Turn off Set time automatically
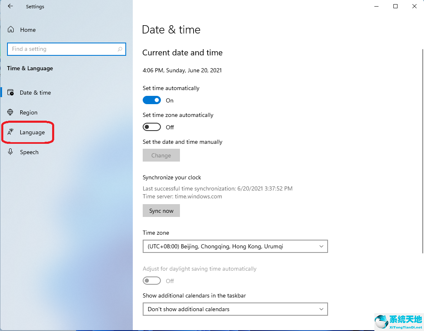This screenshot has width=424, height=331. (x=151, y=100)
